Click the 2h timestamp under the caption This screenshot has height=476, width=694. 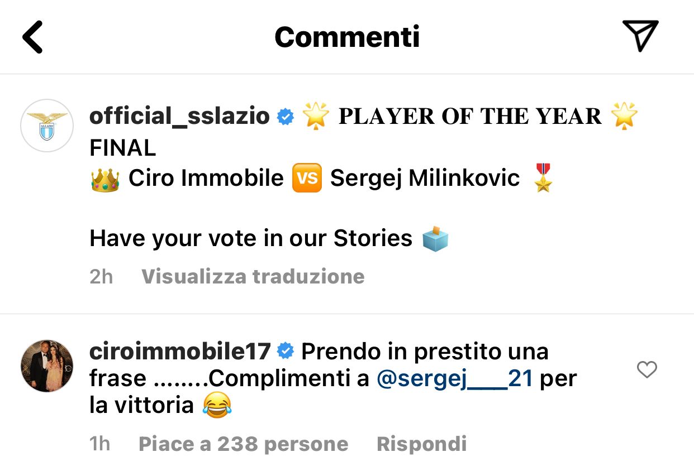tap(101, 277)
